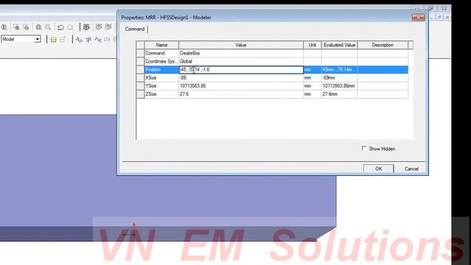The image size is (471, 265).
Task: Select the 'CreateBox' value cell
Action: click(x=241, y=53)
